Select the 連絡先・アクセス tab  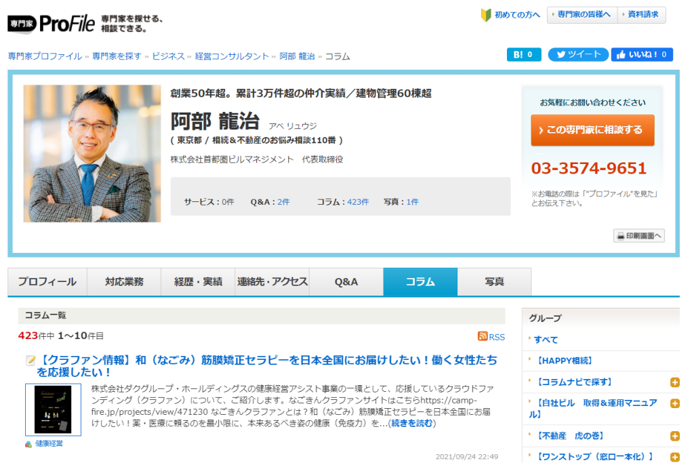(272, 282)
